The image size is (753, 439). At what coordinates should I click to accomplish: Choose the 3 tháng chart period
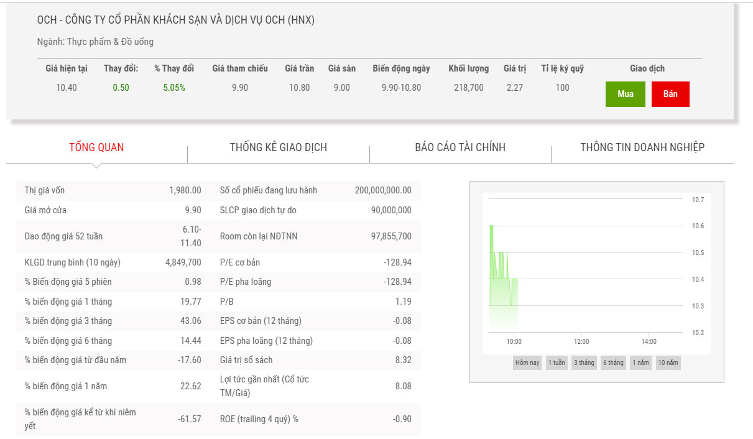584,363
